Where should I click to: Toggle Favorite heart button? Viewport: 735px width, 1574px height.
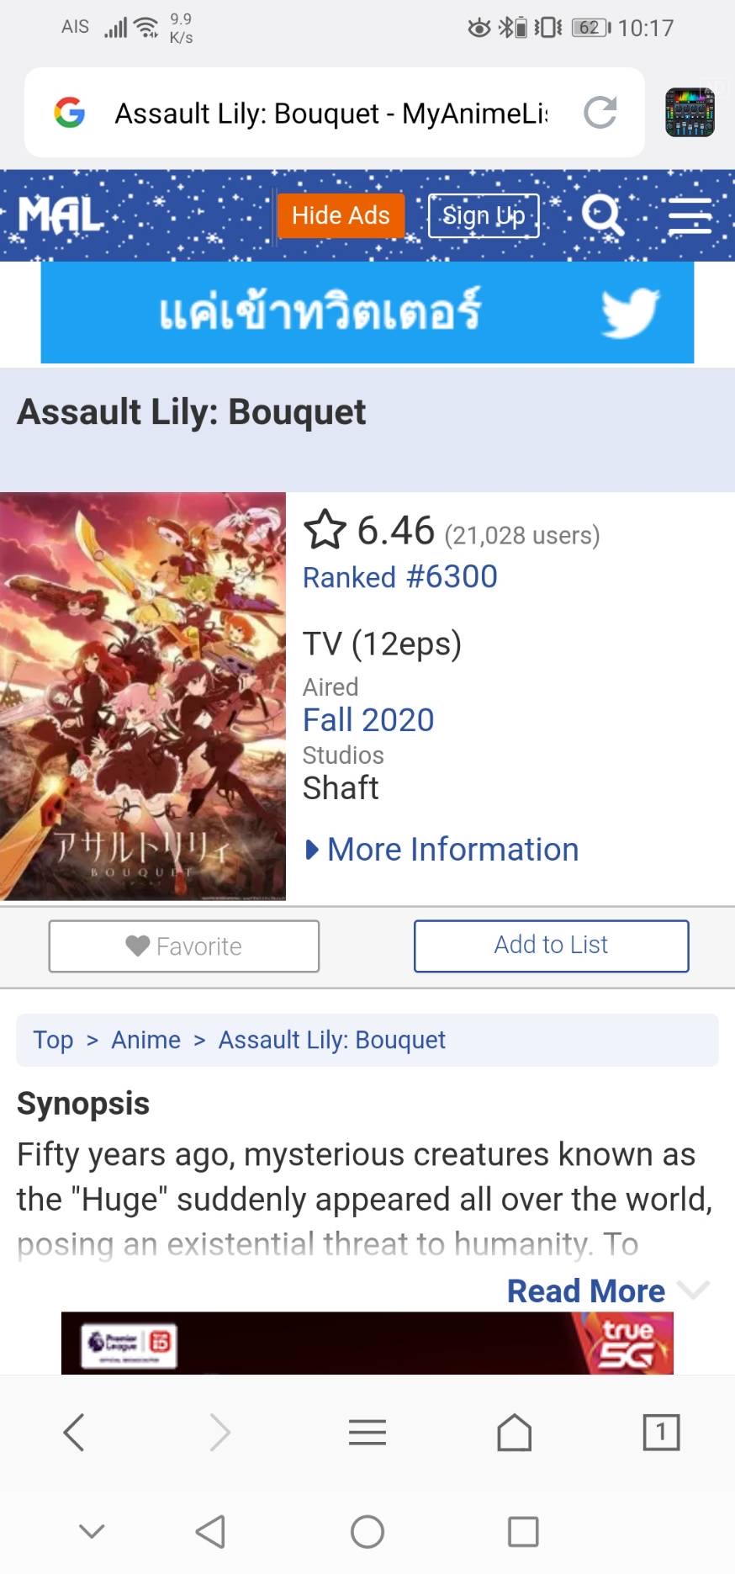(184, 946)
